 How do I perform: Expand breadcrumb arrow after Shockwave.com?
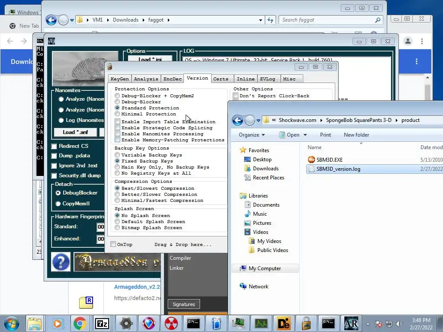321,120
